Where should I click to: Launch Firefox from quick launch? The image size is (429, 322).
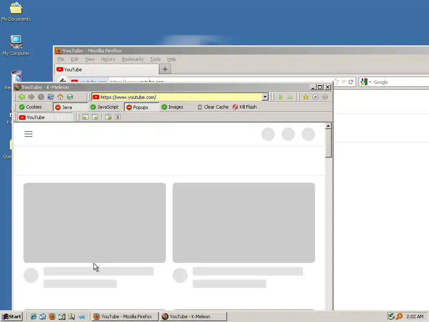[x=52, y=317]
